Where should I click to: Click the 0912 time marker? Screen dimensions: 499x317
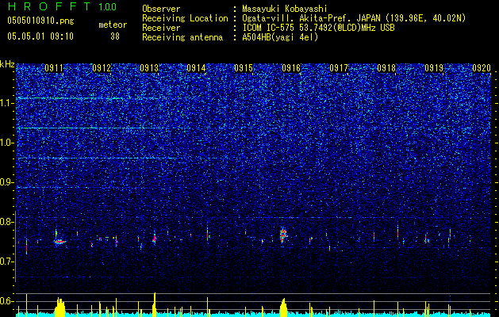[102, 68]
